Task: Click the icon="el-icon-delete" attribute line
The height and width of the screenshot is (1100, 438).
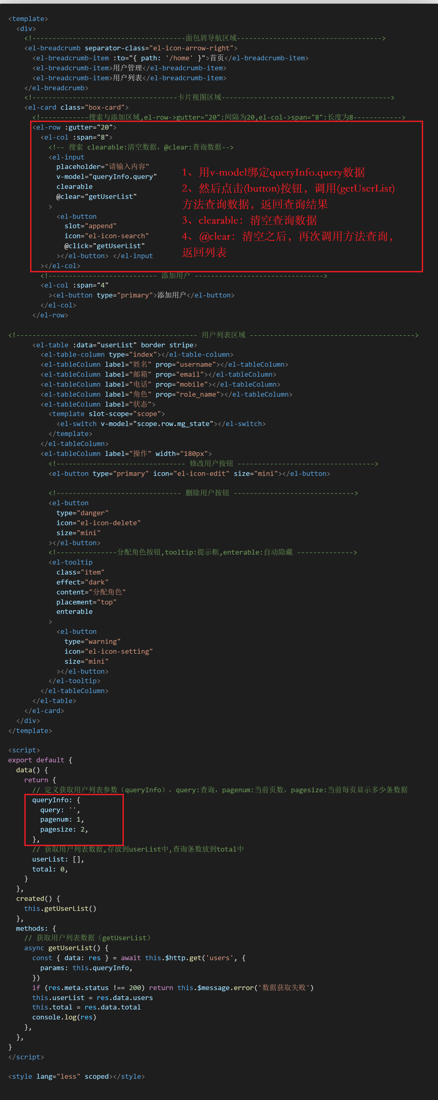Action: [98, 523]
